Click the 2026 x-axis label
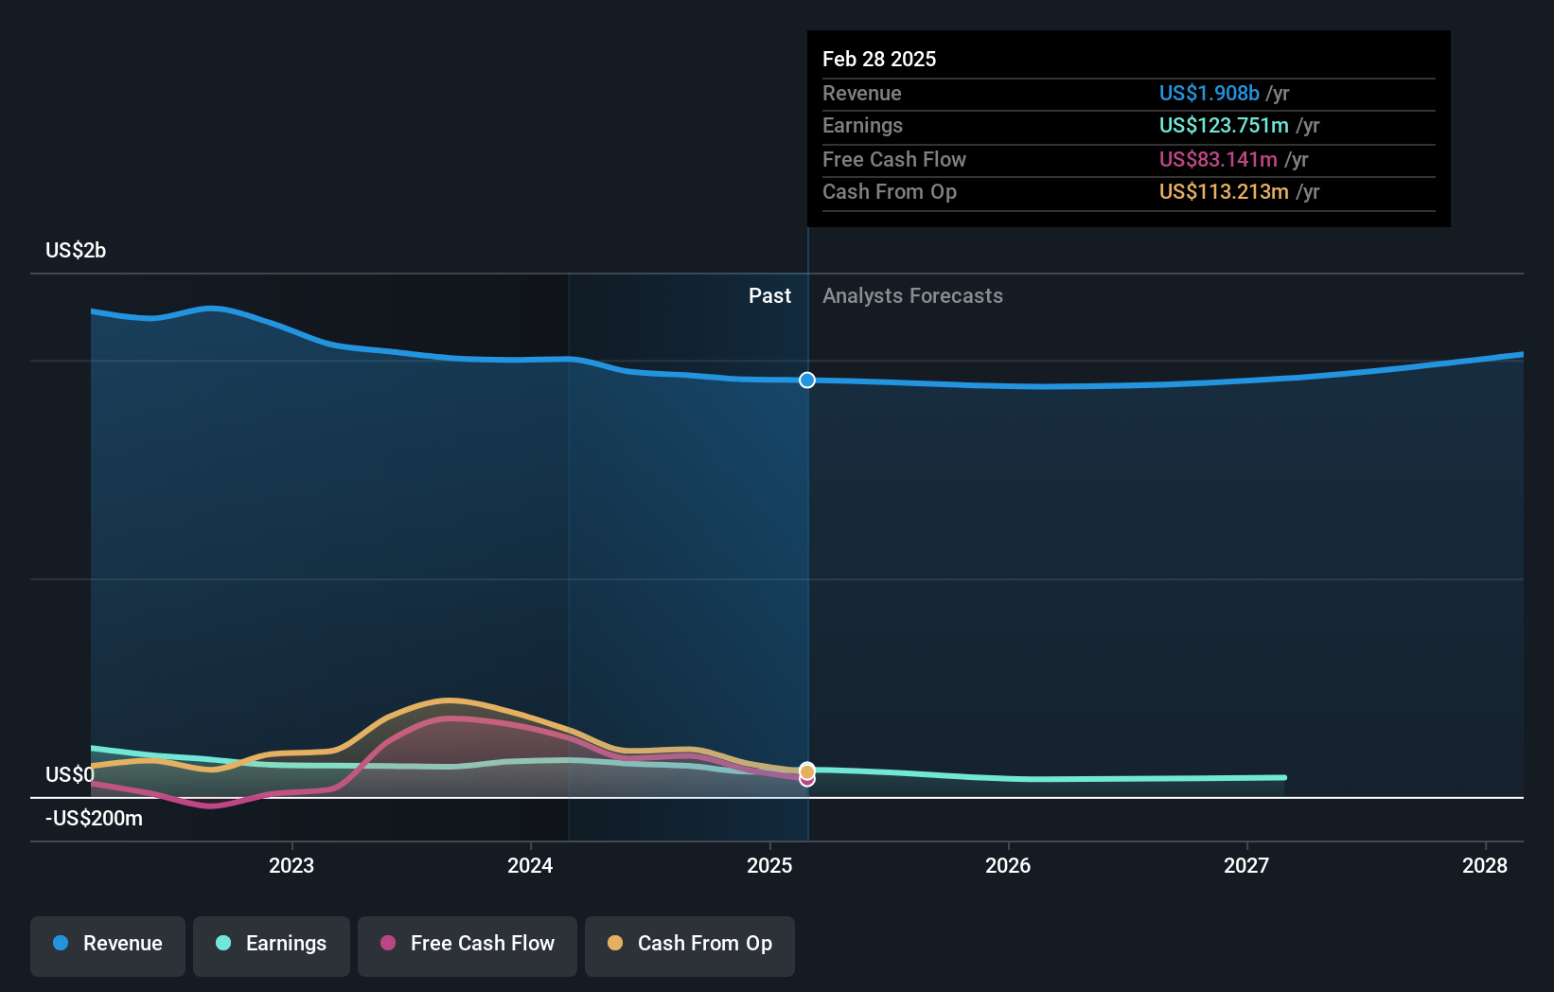Image resolution: width=1554 pixels, height=992 pixels. tap(1008, 865)
